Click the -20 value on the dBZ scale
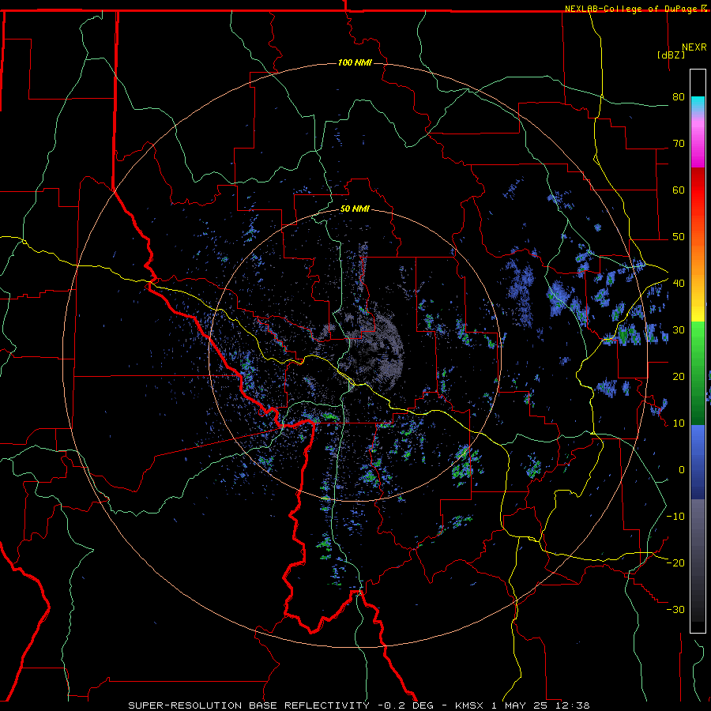 [x=675, y=562]
